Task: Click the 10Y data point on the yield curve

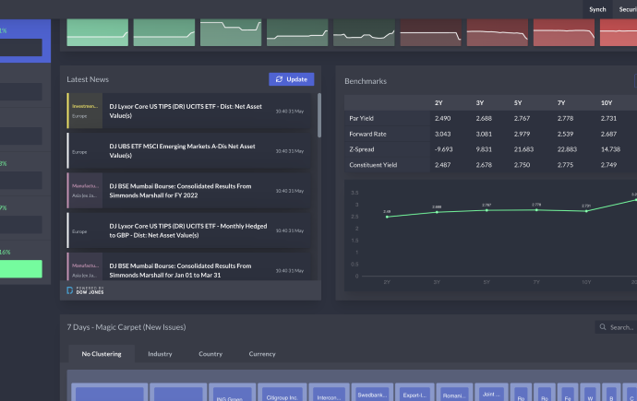Action: point(586,211)
